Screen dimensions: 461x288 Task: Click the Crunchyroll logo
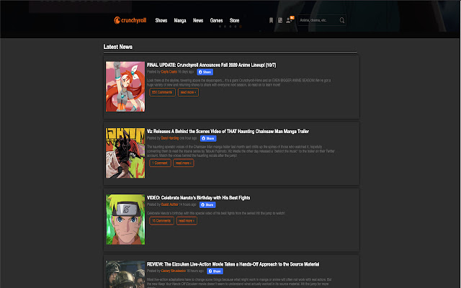(130, 20)
